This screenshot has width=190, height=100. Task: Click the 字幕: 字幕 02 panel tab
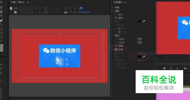coord(18,2)
